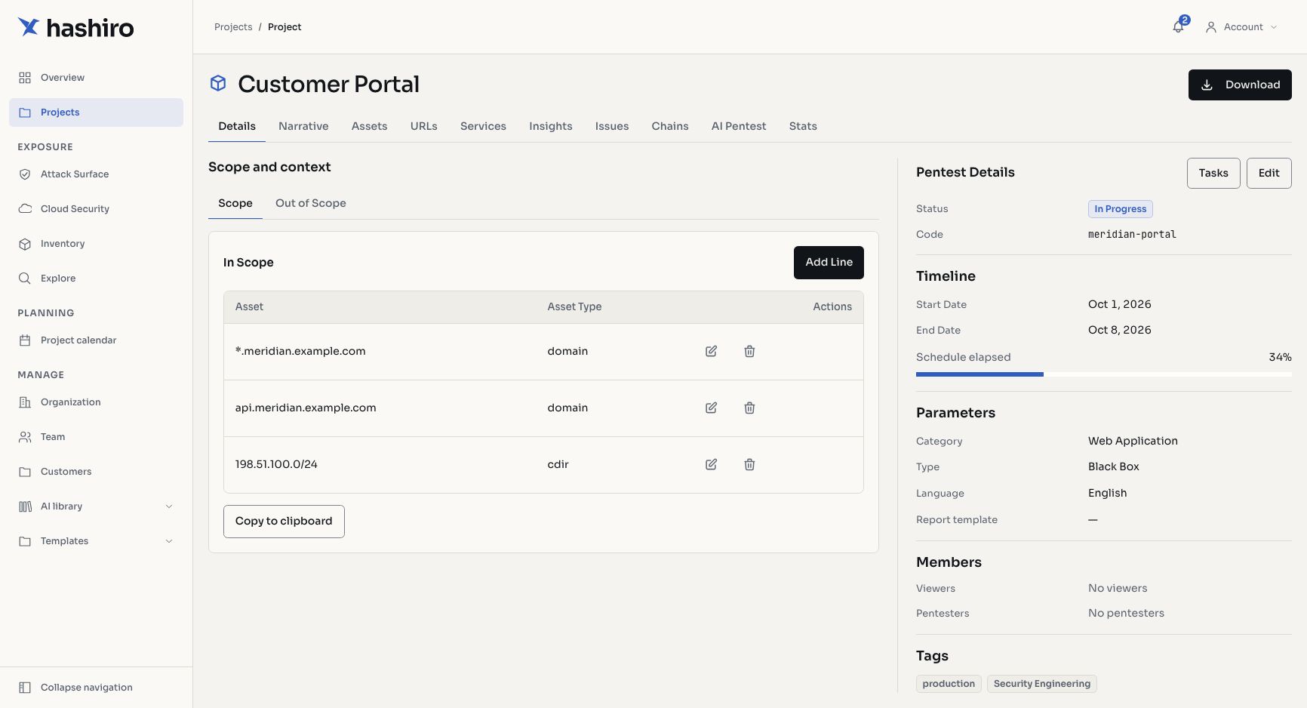1307x708 pixels.
Task: Click the Security Engineering tag
Action: point(1041,684)
